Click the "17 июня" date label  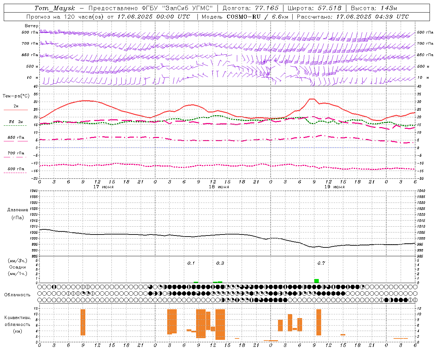point(103,187)
